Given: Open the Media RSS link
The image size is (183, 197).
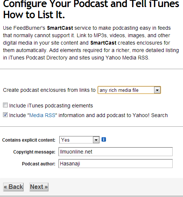Looking at the screenshot, I should (42, 115).
